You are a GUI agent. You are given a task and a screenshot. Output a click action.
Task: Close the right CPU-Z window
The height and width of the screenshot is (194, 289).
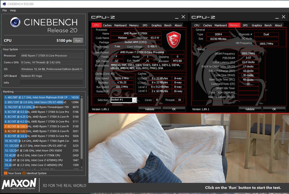[283, 17]
